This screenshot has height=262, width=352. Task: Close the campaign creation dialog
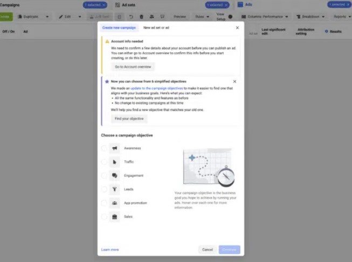click(237, 27)
